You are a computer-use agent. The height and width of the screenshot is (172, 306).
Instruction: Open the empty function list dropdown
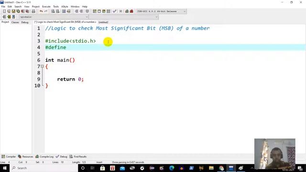(x=124, y=17)
